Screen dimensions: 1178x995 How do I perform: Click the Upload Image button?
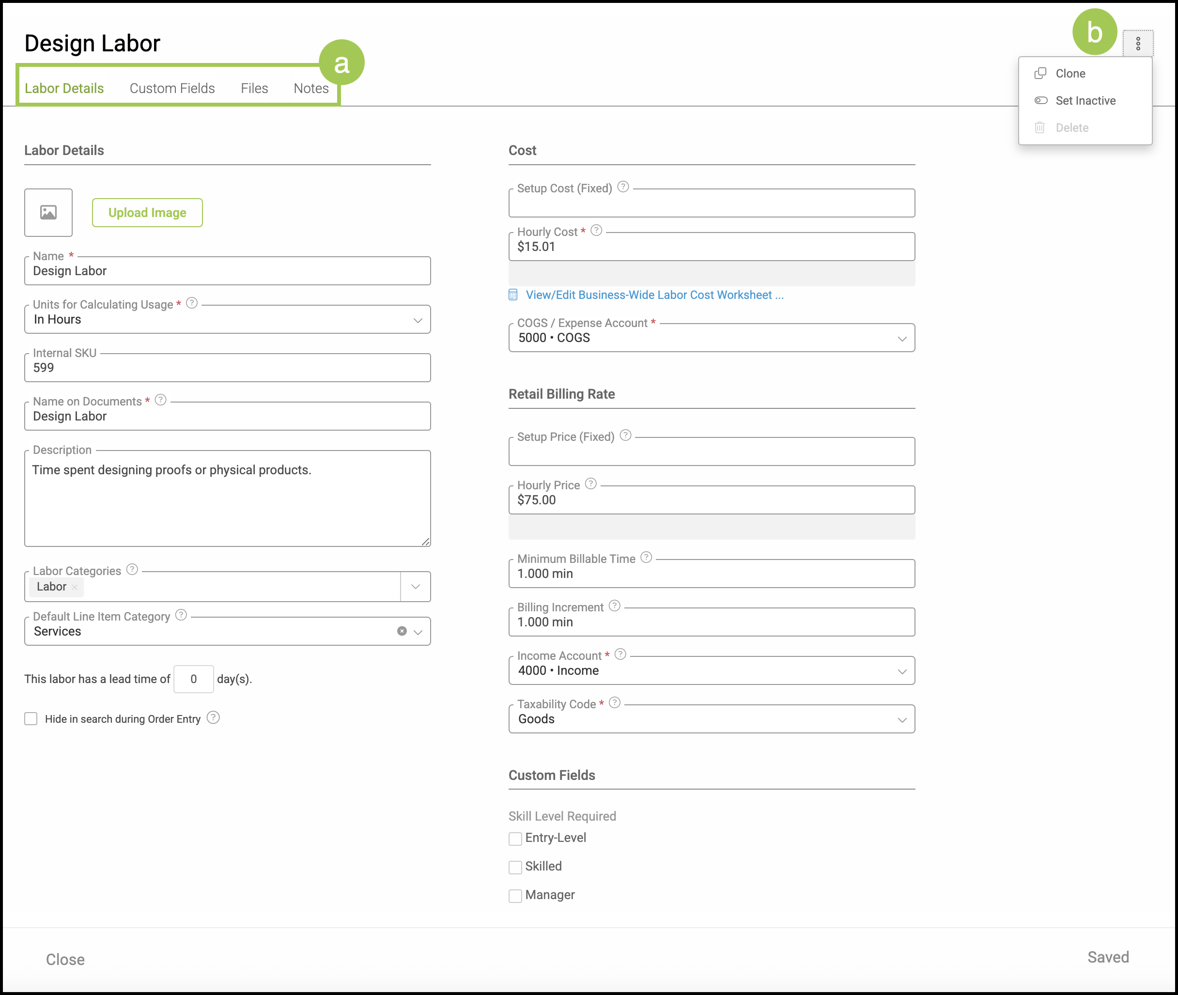point(147,213)
